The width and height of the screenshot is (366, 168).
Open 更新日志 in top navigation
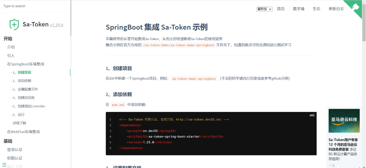[336, 9]
